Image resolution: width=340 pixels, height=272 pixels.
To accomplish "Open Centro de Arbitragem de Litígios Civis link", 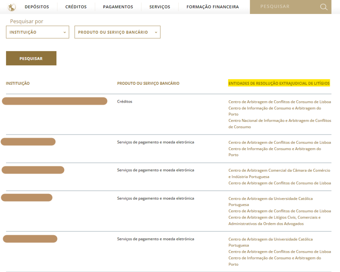I will [275, 221].
